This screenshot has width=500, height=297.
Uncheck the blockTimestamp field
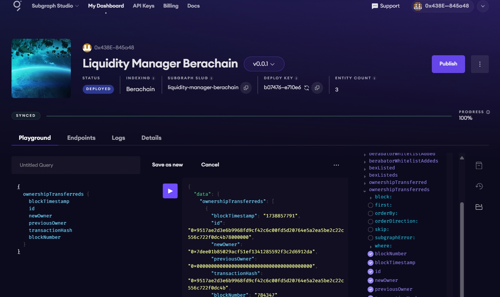tap(371, 263)
